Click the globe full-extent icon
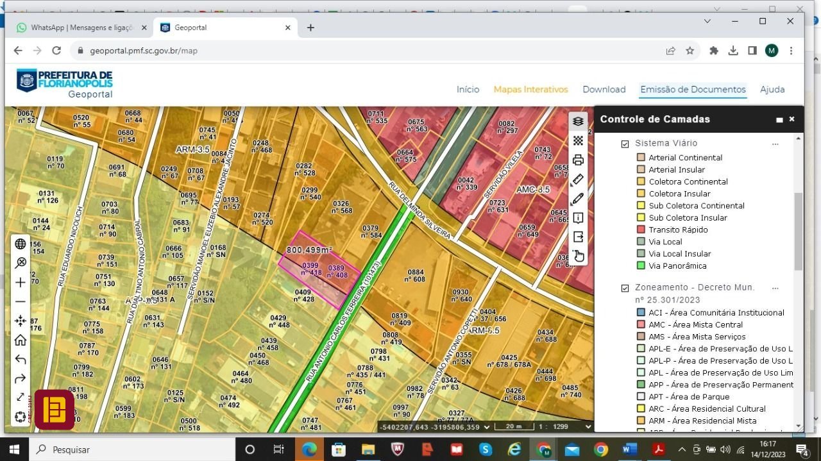 pos(21,244)
